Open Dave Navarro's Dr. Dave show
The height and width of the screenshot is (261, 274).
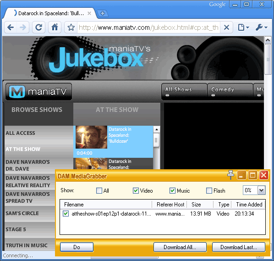point(27,165)
